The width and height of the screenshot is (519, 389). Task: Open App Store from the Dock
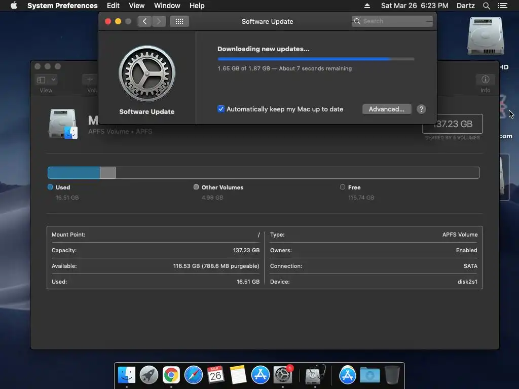[x=260, y=375]
